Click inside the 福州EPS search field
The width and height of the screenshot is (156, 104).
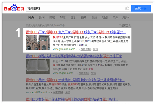coord(75,8)
